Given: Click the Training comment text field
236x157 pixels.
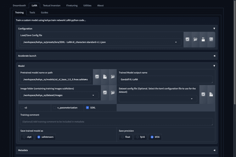Looking at the screenshot, I should [116, 122].
